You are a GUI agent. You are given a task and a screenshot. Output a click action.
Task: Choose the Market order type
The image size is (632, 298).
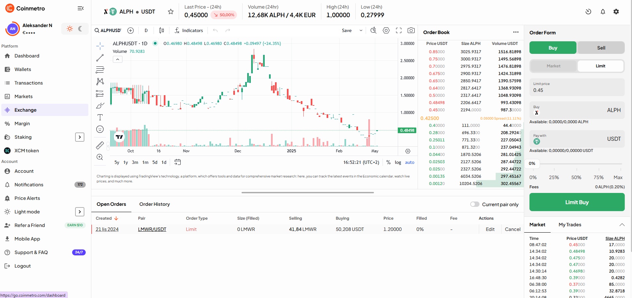pos(554,66)
